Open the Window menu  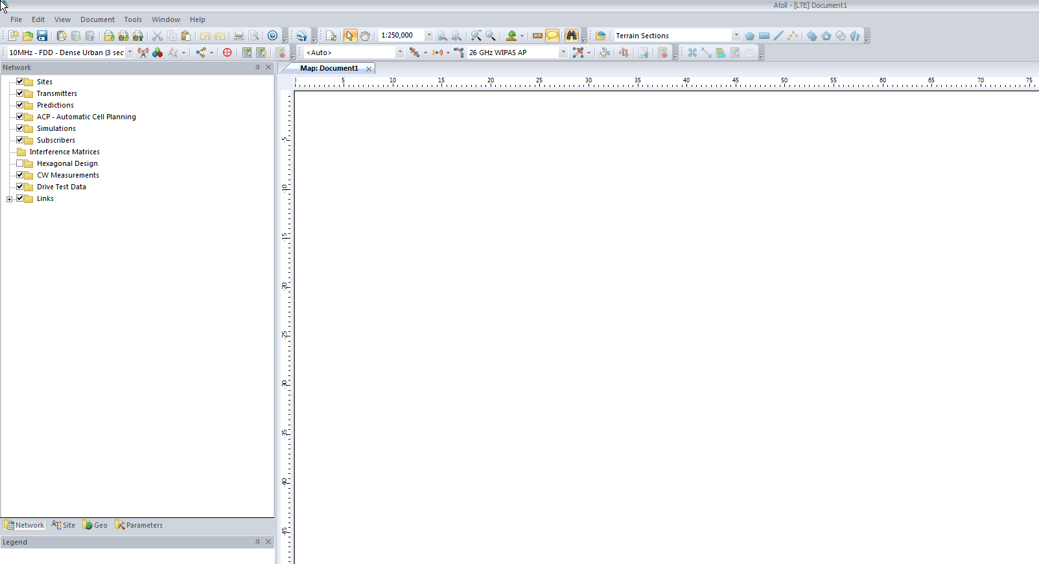coord(166,19)
